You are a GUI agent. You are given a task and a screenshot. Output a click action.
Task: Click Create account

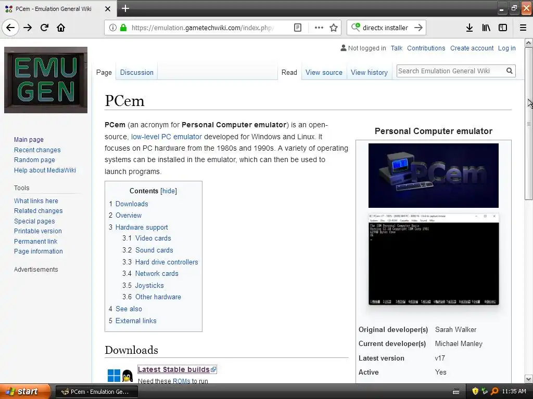(472, 48)
